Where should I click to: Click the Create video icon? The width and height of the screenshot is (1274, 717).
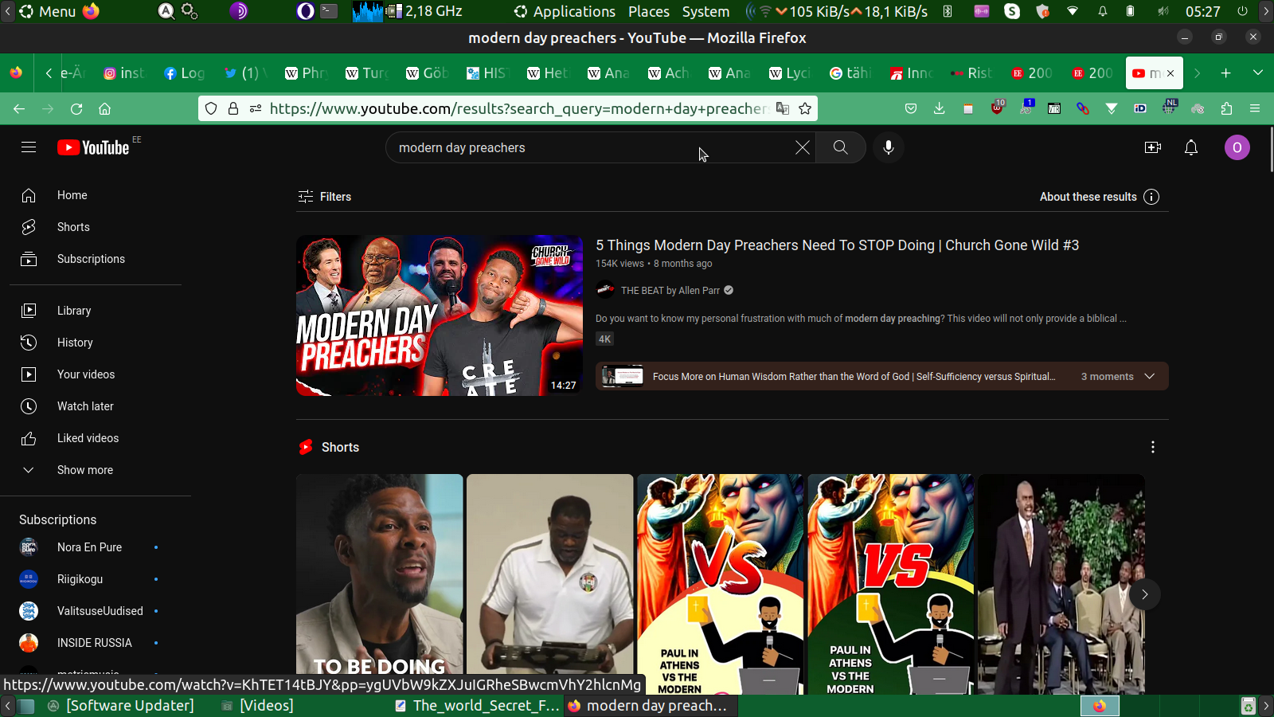1152,147
